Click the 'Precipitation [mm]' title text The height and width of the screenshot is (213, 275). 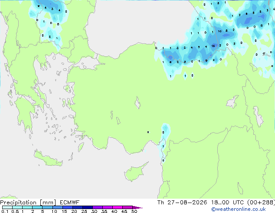click(28, 203)
